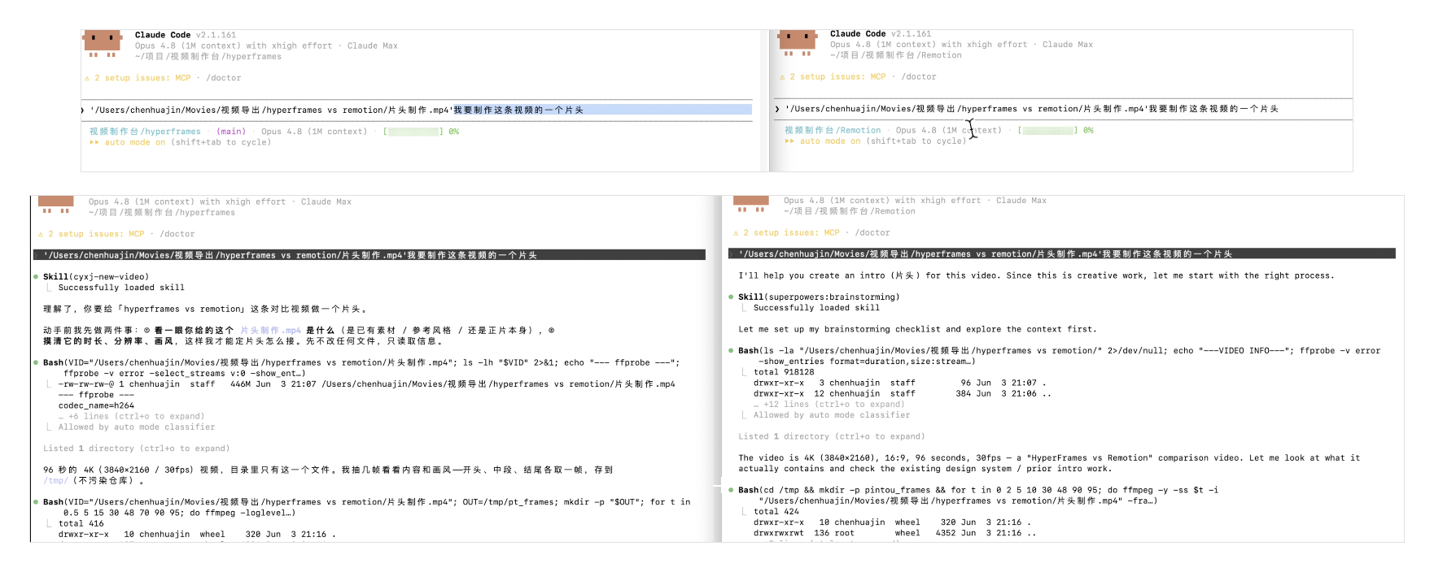Click the 视频制作台/hyperframes path in the status line
Viewport: 1434px width, 572px height.
click(145, 132)
